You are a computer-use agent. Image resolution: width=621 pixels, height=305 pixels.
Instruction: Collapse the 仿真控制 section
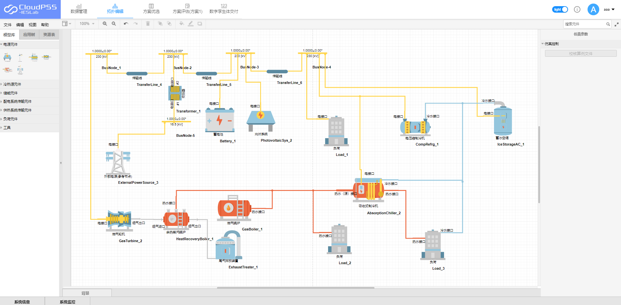(x=581, y=44)
